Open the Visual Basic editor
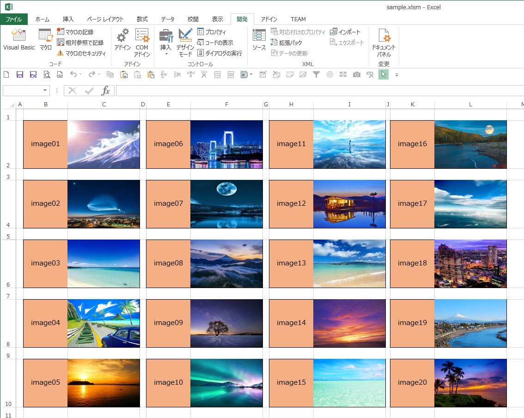 point(19,40)
